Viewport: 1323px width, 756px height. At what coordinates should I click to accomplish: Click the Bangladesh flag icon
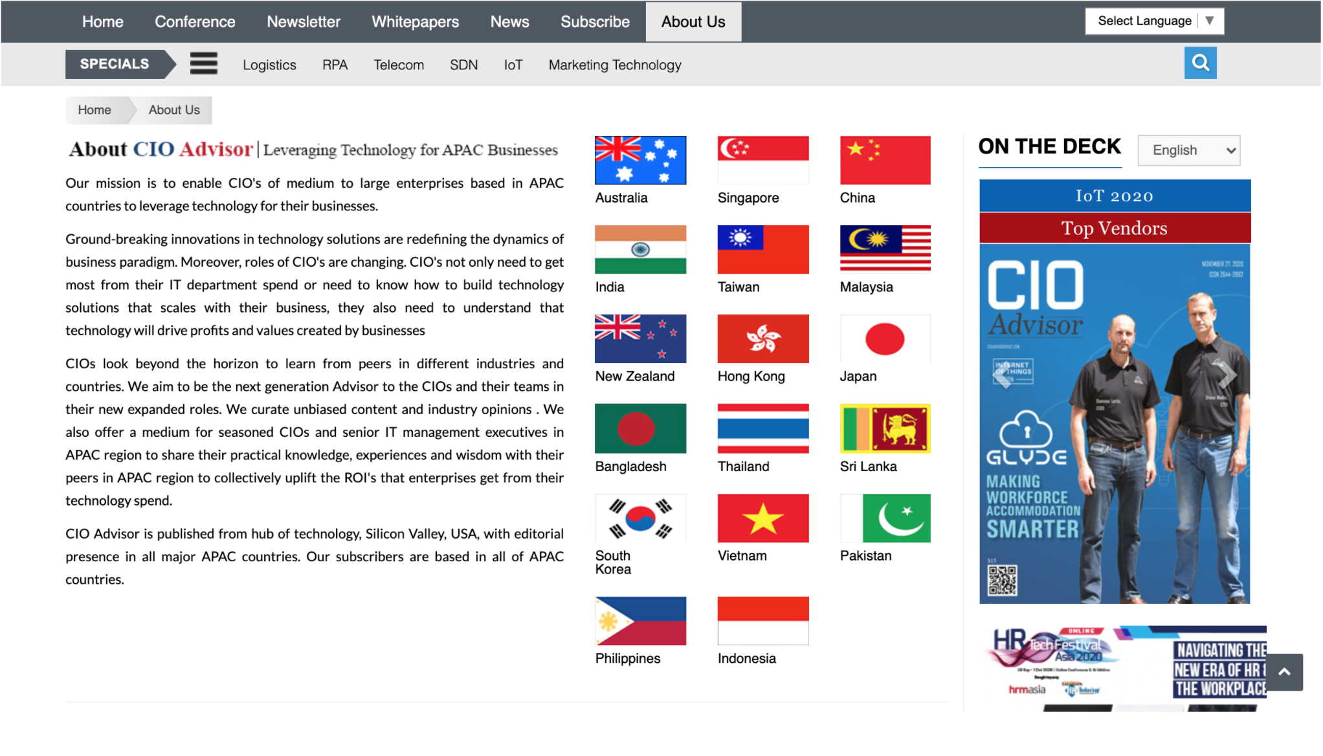(640, 428)
